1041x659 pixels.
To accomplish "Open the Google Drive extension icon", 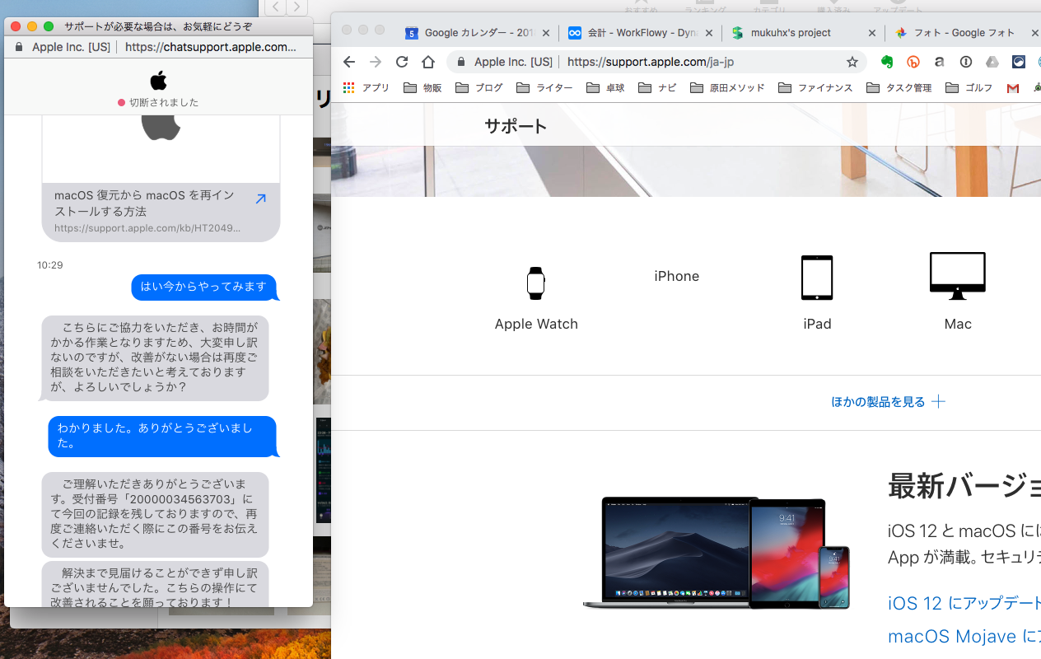I will [x=992, y=62].
